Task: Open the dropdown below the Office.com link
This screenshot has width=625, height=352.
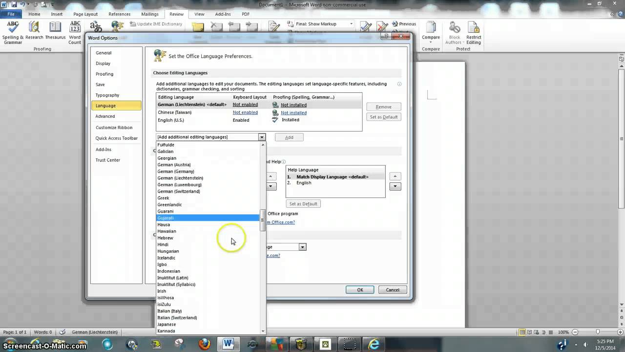Action: [x=302, y=247]
